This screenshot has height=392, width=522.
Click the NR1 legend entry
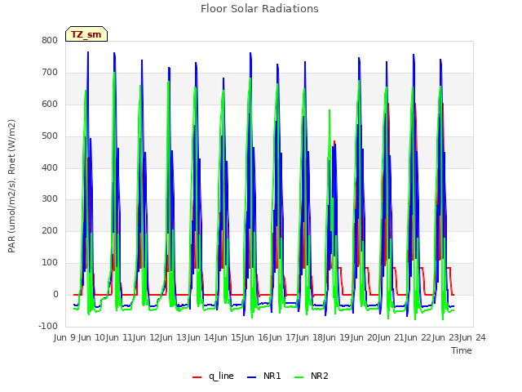[264, 376]
